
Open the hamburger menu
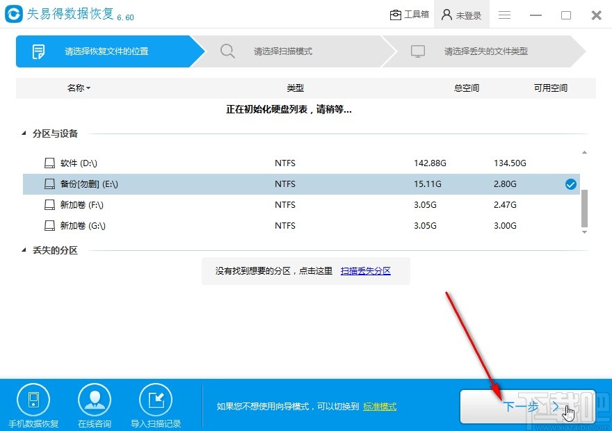click(x=504, y=15)
